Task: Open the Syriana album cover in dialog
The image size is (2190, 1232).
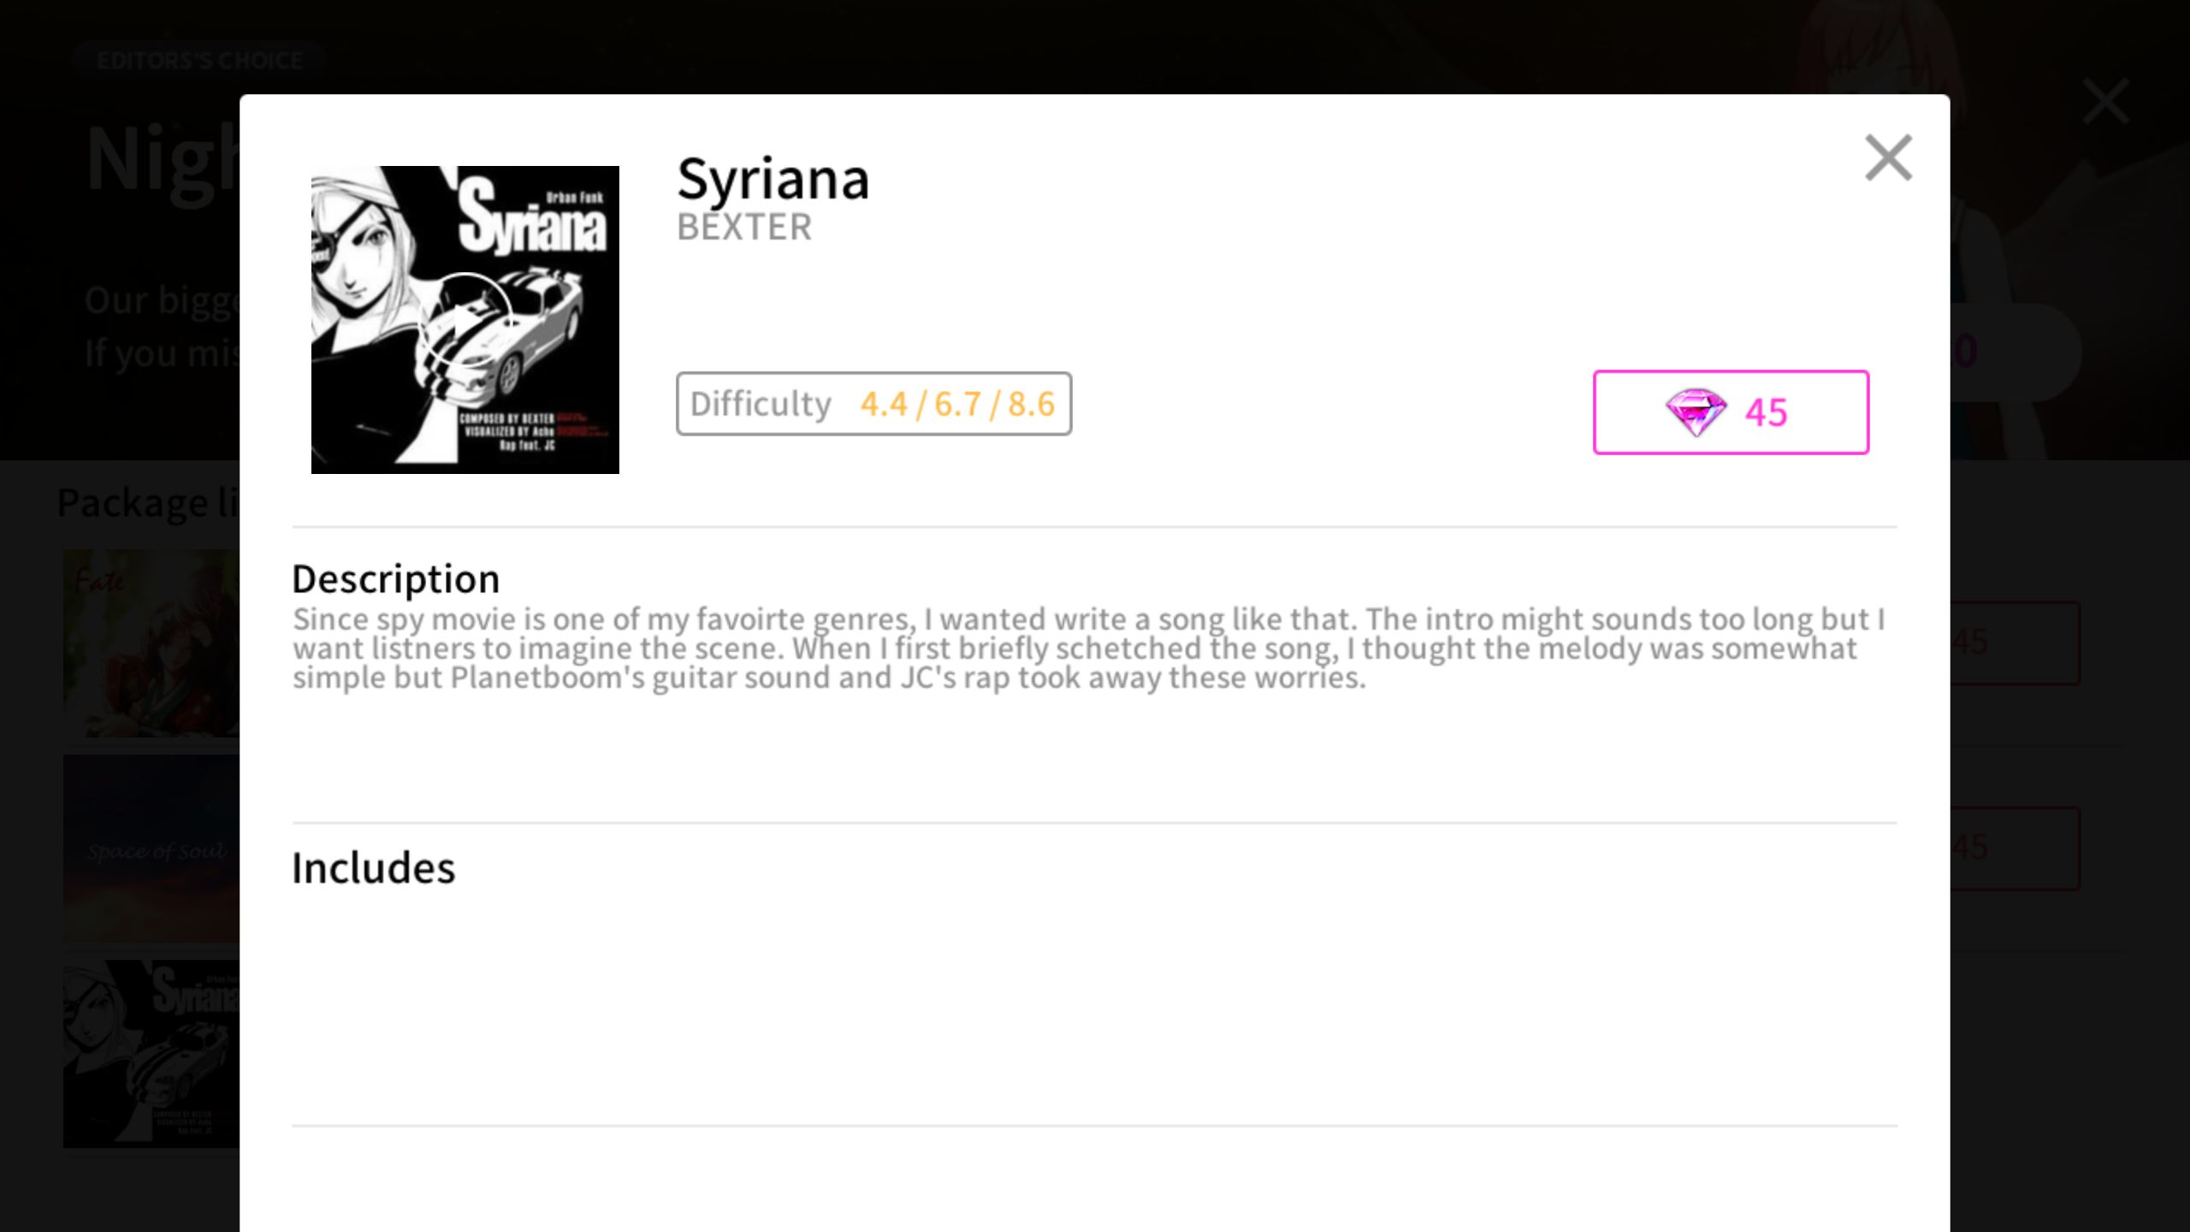Action: (x=465, y=319)
